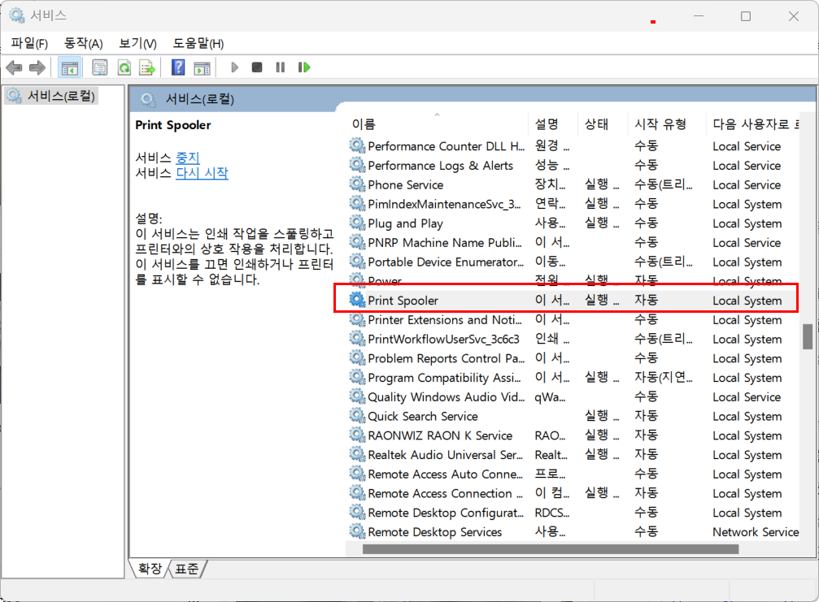The height and width of the screenshot is (602, 819).
Task: Maximize the 서비스 window
Action: pyautogui.click(x=745, y=16)
